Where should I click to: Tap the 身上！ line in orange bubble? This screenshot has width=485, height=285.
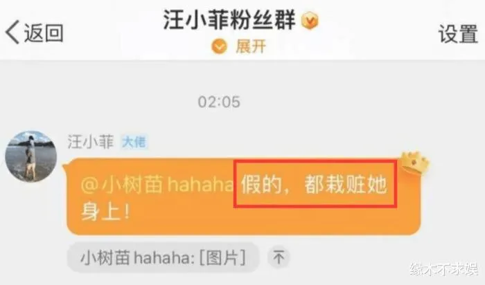point(105,212)
